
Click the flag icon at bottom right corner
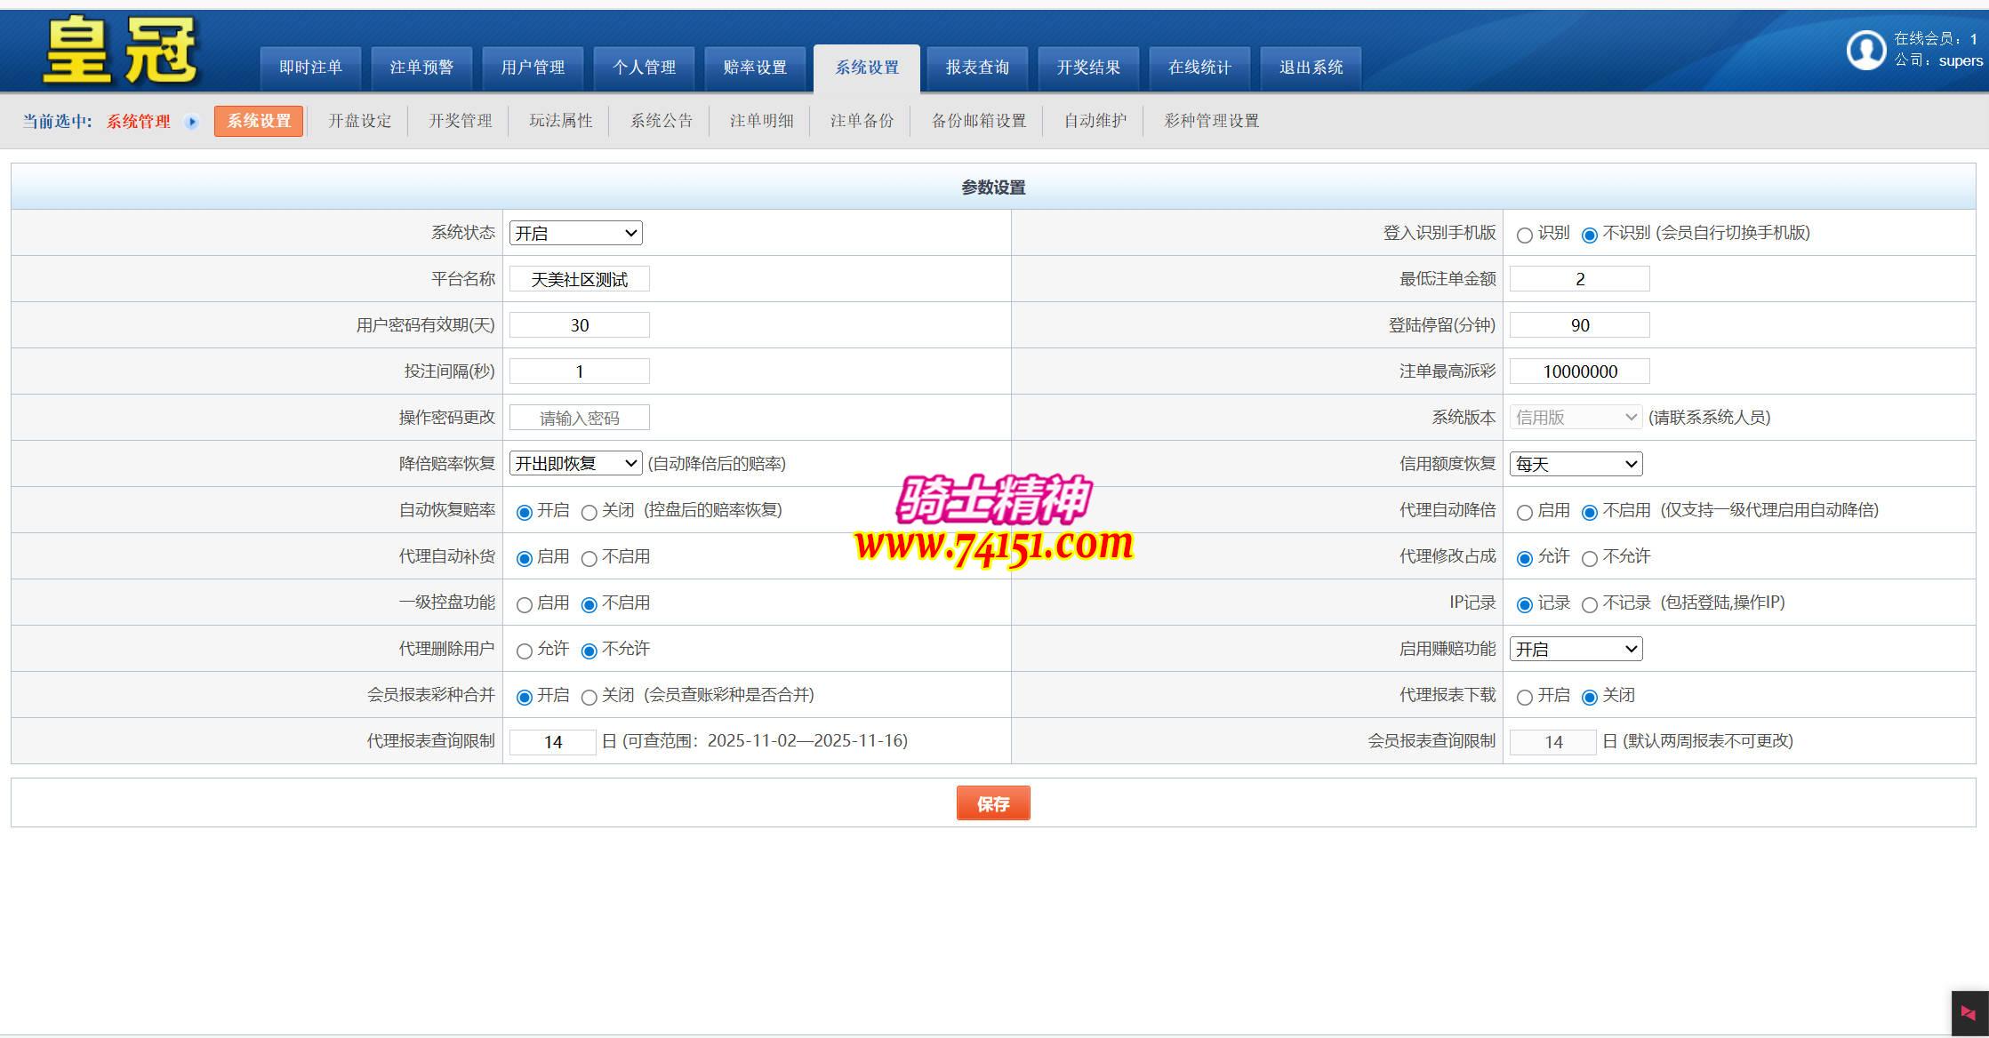[1968, 1013]
